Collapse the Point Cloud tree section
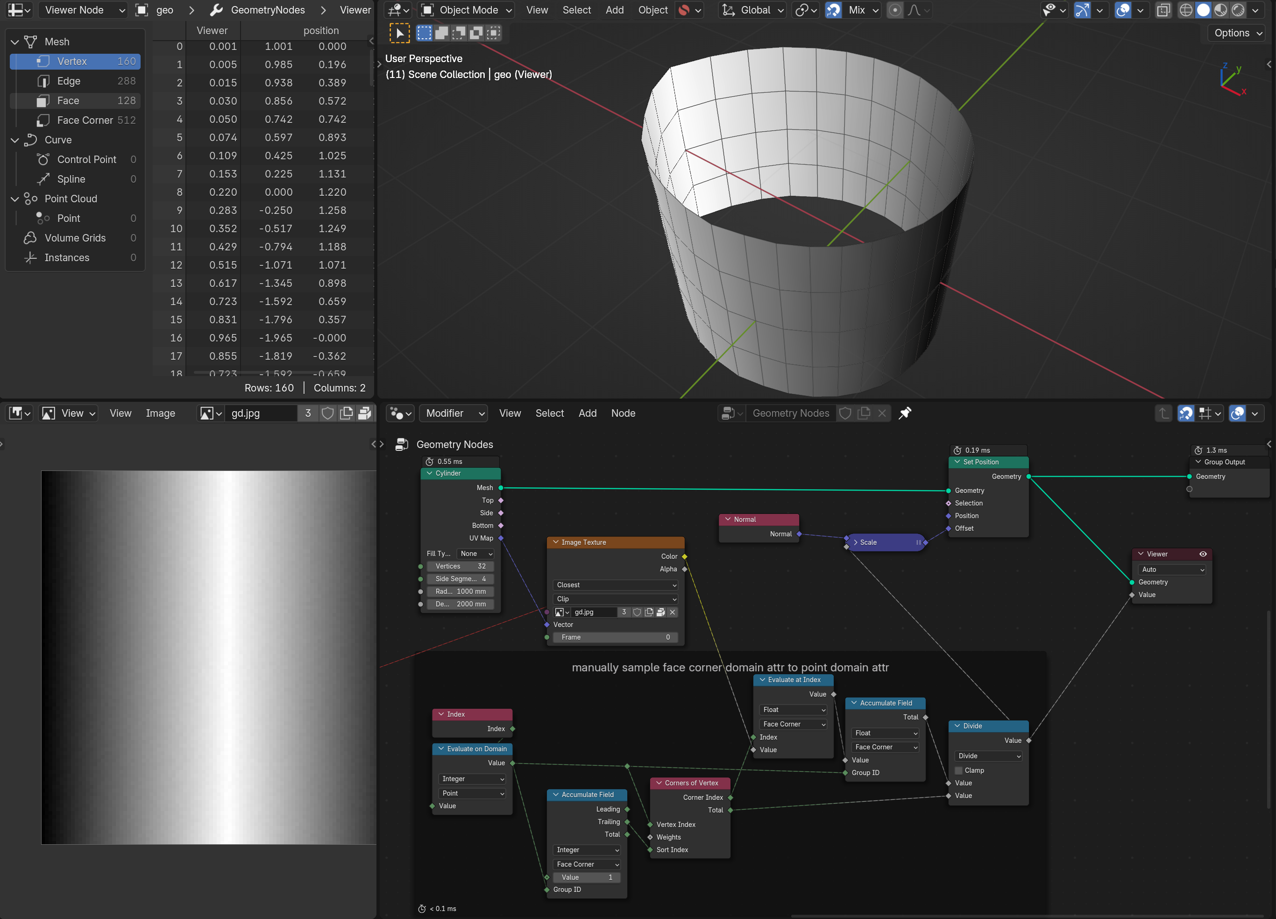Image resolution: width=1276 pixels, height=919 pixels. pyautogui.click(x=15, y=199)
